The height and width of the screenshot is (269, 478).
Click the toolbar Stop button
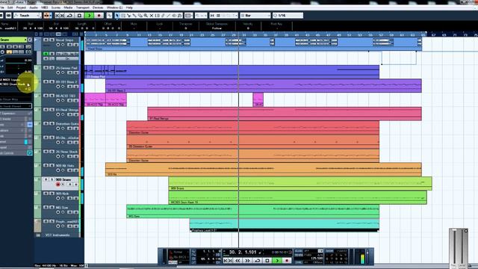(79, 15)
